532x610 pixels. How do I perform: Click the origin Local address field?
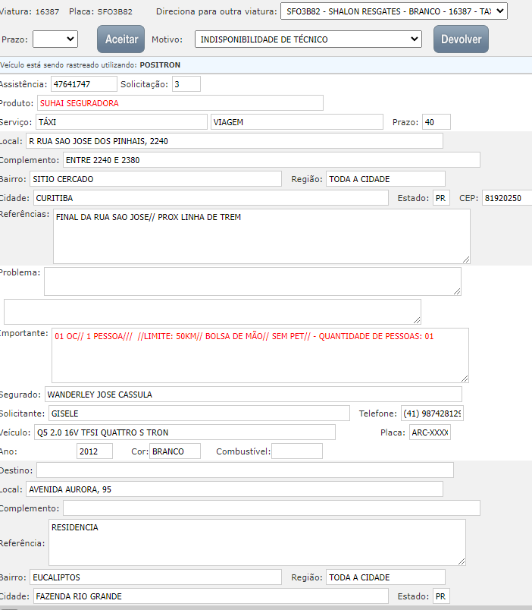pyautogui.click(x=234, y=140)
